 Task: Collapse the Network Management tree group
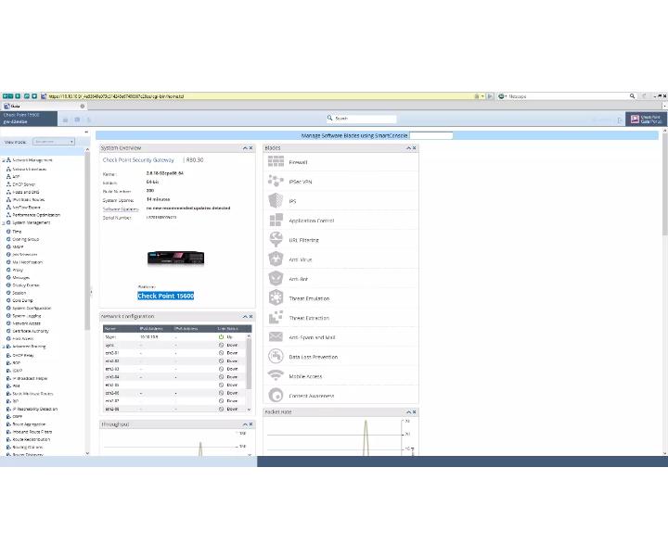3,160
